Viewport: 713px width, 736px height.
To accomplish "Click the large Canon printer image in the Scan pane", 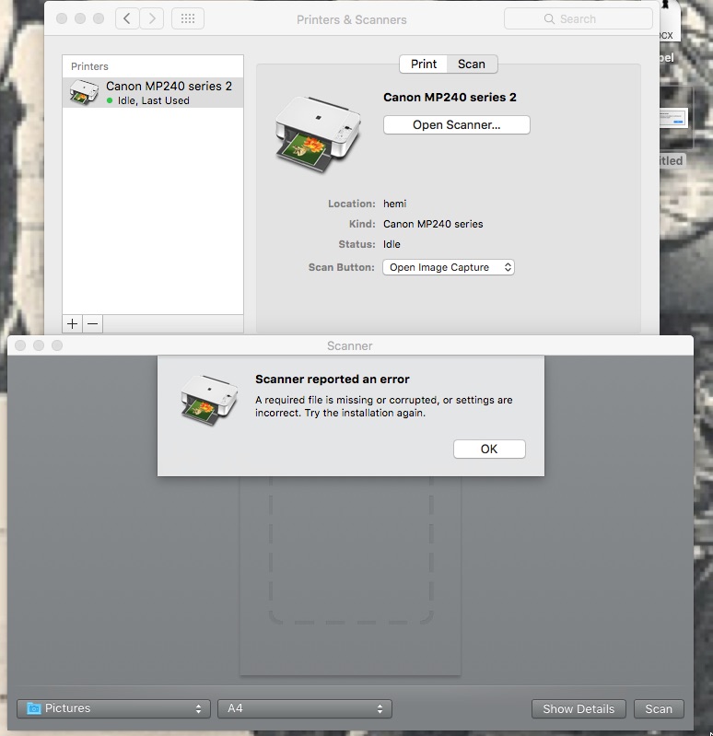I will [x=319, y=134].
